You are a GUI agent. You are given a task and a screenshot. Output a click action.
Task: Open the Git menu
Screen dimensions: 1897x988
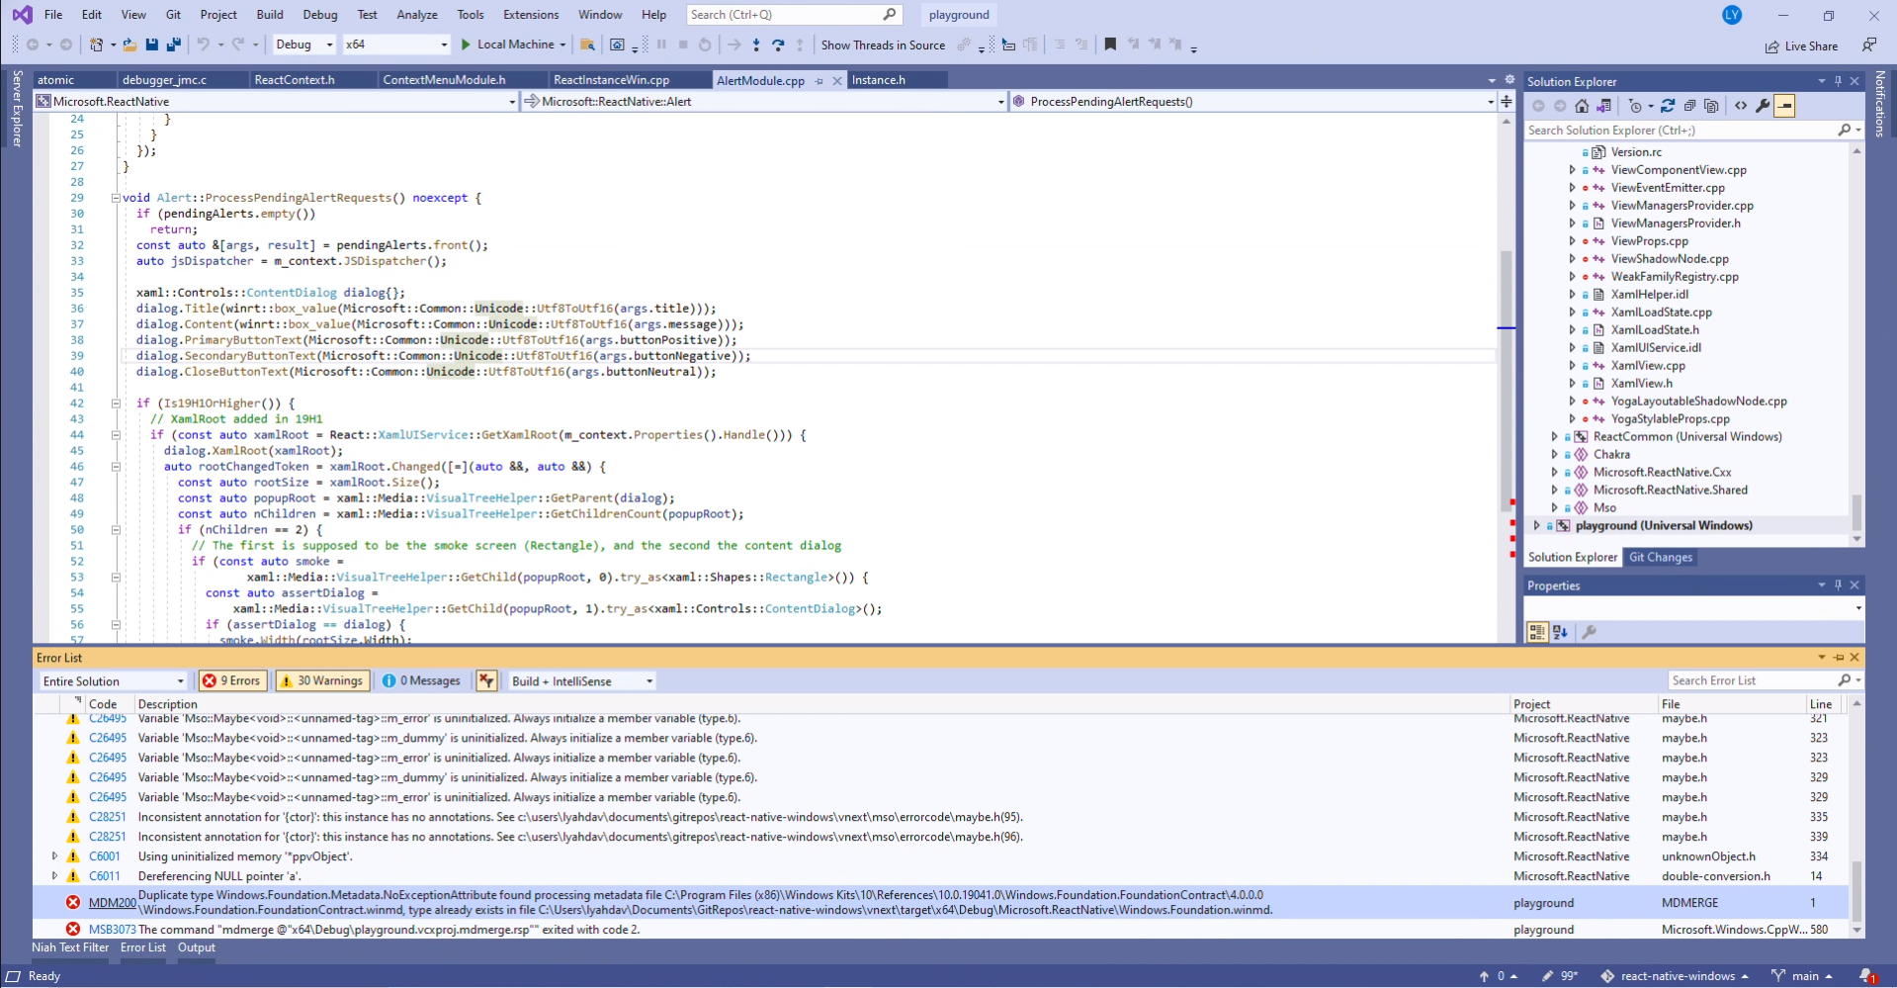click(173, 15)
